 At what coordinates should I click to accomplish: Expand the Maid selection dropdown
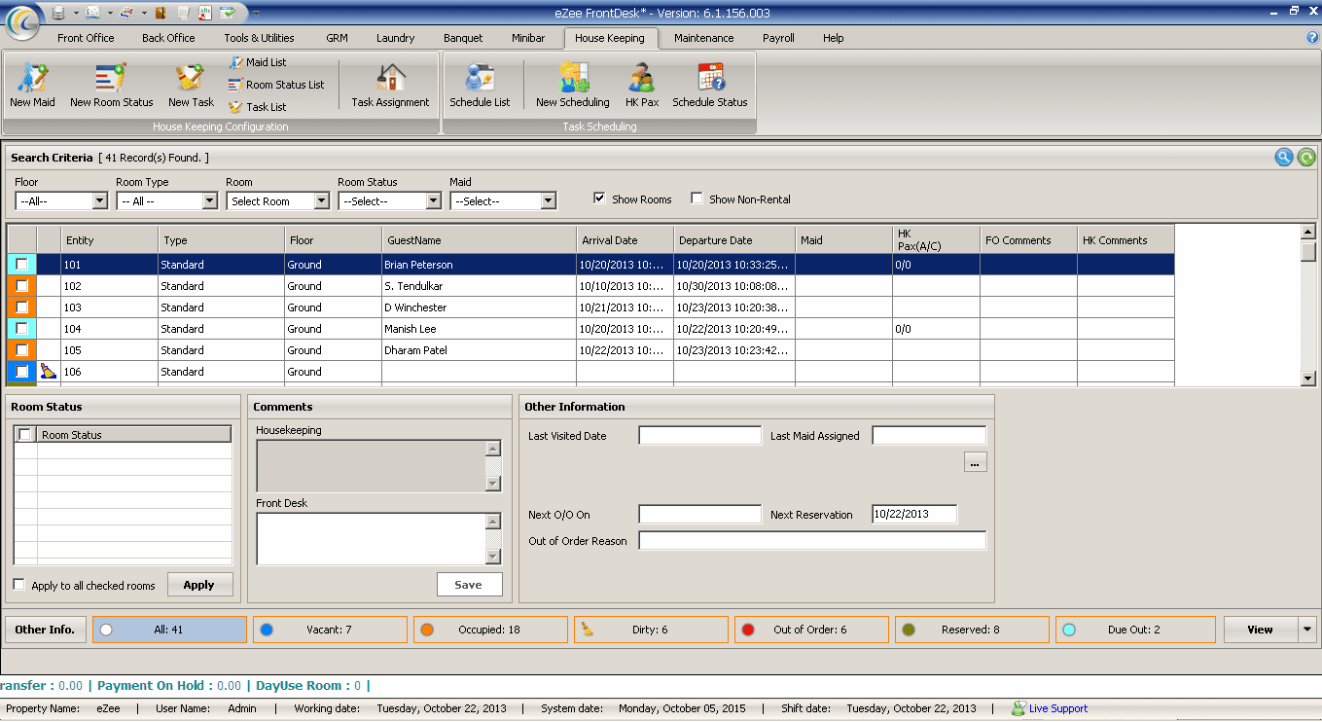[x=548, y=201]
